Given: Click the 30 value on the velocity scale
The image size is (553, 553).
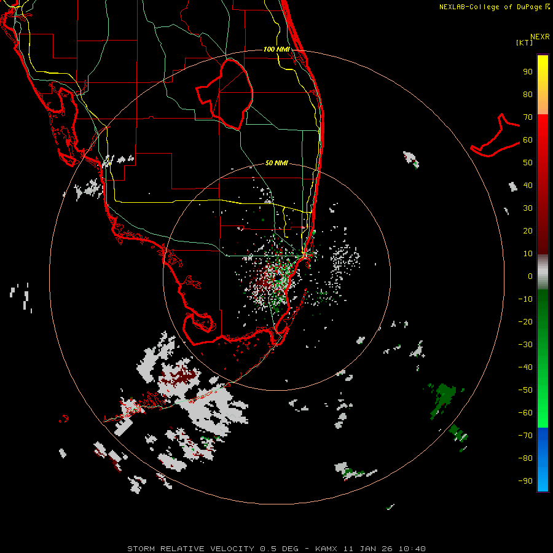Looking at the screenshot, I should pyautogui.click(x=528, y=208).
